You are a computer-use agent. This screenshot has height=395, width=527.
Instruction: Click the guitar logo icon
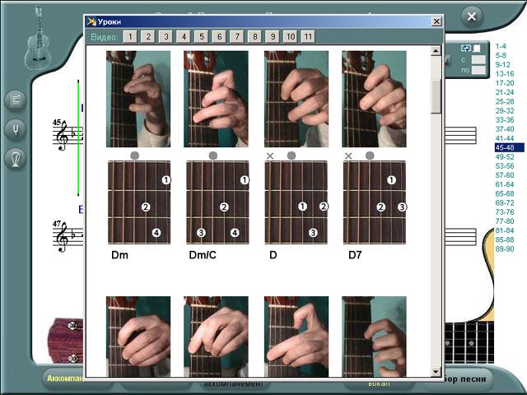pyautogui.click(x=38, y=37)
